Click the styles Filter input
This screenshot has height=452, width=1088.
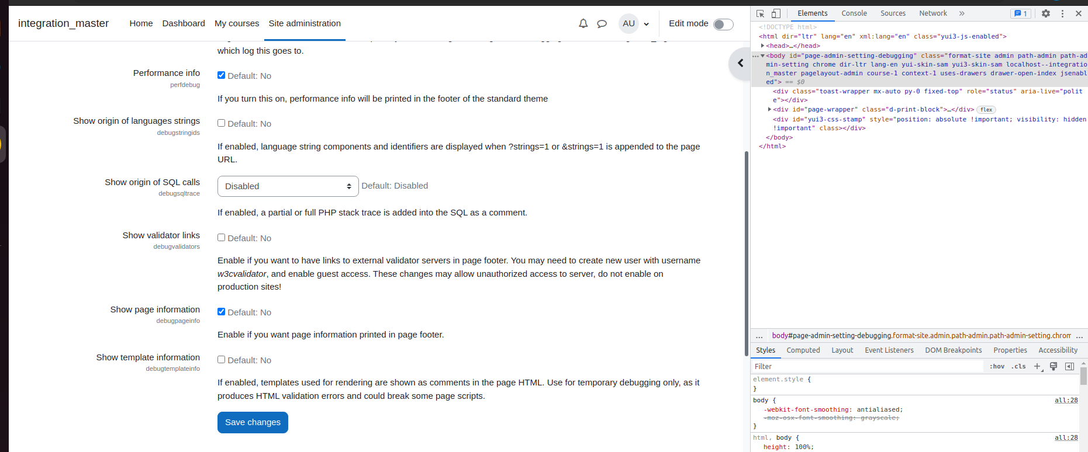click(x=868, y=366)
